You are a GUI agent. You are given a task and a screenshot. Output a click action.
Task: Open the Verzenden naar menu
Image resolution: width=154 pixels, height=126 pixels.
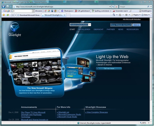tap(120, 11)
